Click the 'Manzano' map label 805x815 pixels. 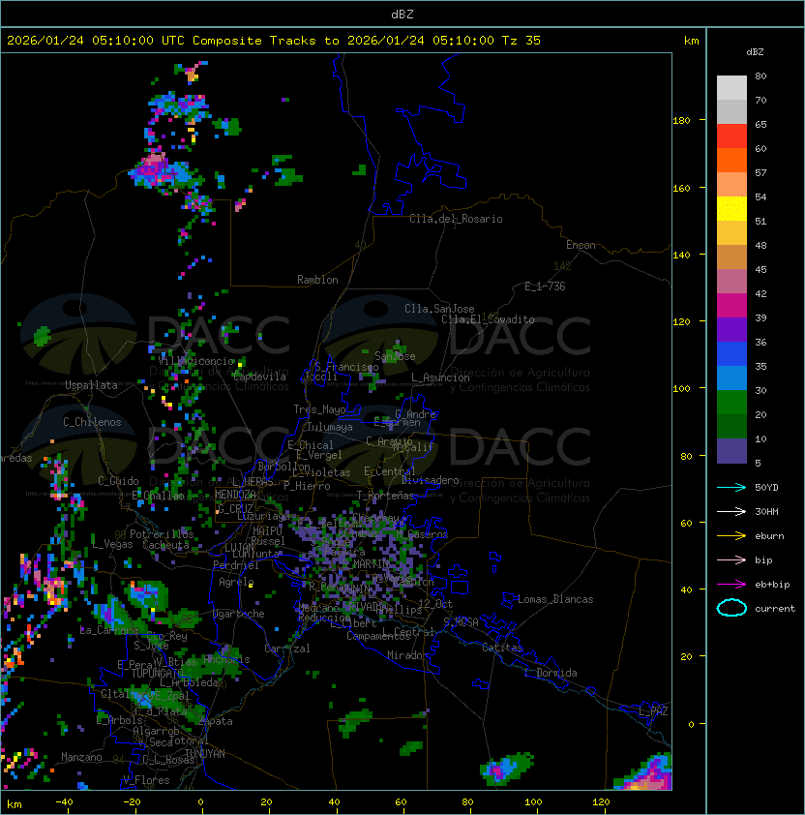81,757
